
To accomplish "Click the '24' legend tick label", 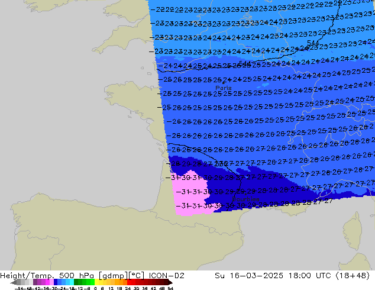I will pyautogui.click(x=128, y=288).
